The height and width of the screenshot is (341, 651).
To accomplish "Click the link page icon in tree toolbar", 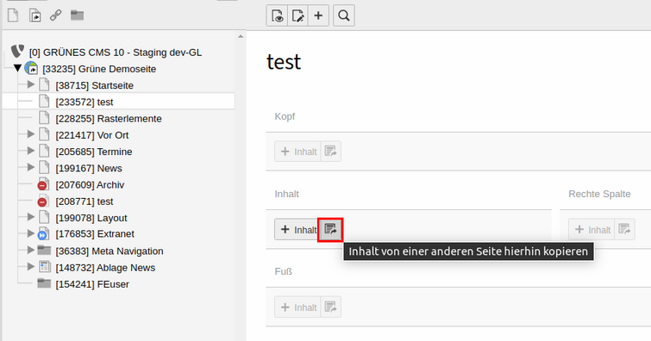I will point(56,15).
